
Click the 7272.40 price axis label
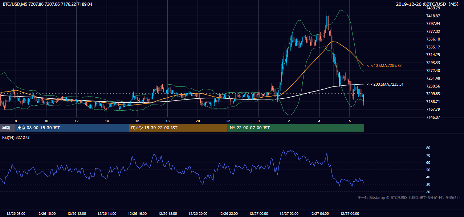coord(433,71)
